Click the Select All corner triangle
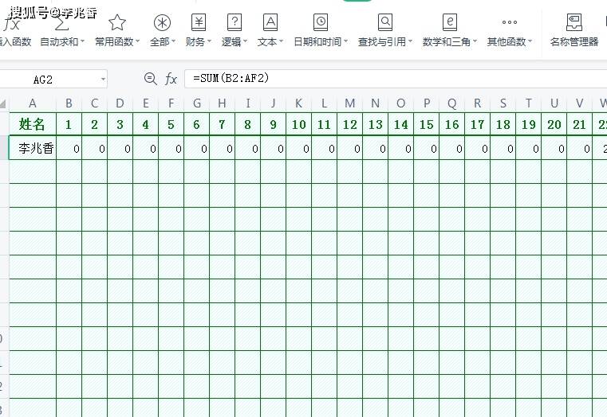The width and height of the screenshot is (607, 417). [x=4, y=103]
